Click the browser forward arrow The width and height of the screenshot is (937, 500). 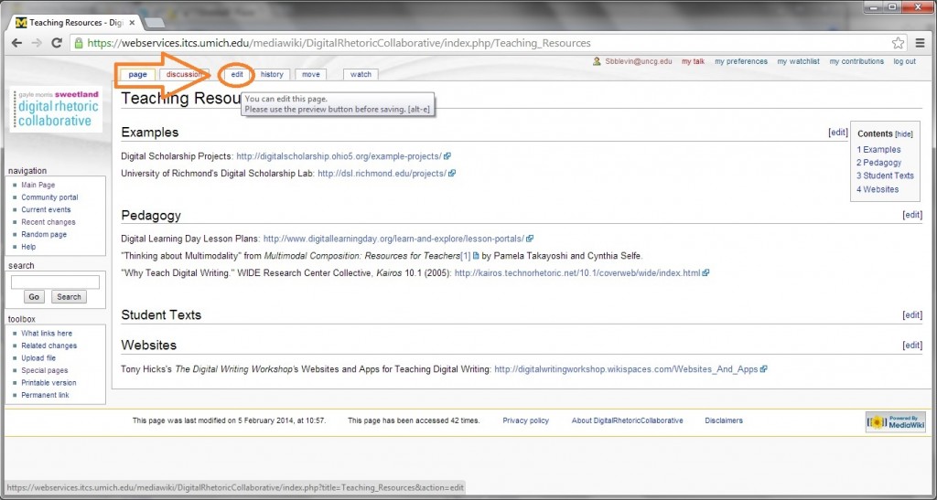[37, 43]
